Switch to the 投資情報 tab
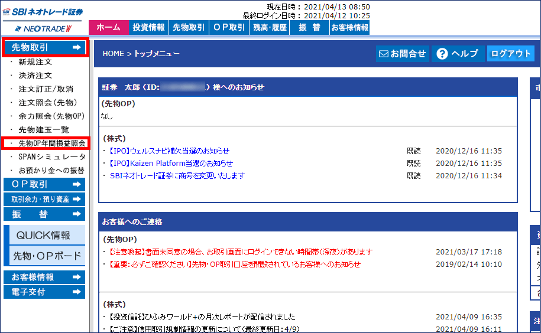Screen dimensions: 541x333 tap(149, 28)
